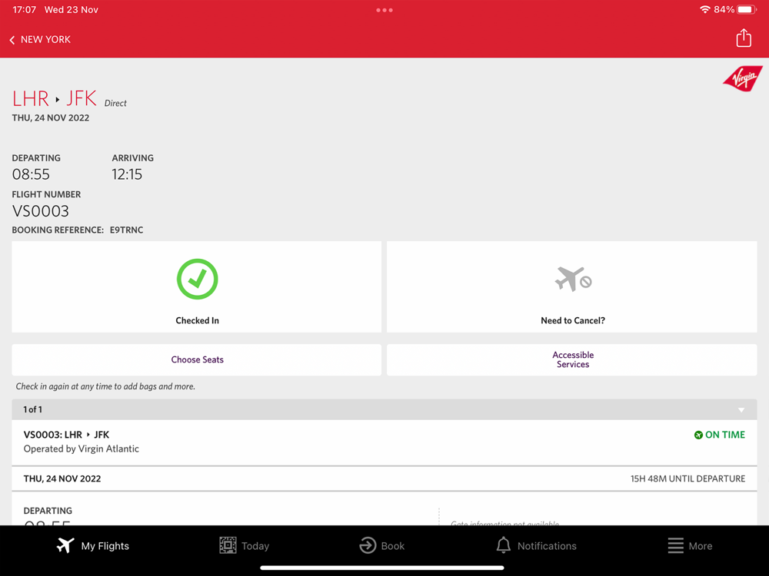
Task: Tap check in again hint text
Action: pos(105,386)
